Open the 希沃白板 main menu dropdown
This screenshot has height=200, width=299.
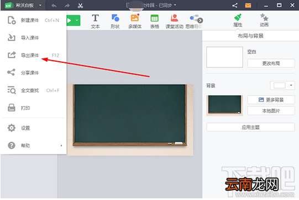(x=23, y=6)
